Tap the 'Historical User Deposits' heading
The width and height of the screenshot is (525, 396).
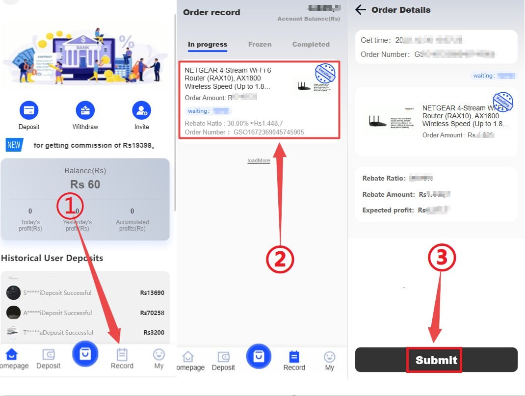(52, 258)
